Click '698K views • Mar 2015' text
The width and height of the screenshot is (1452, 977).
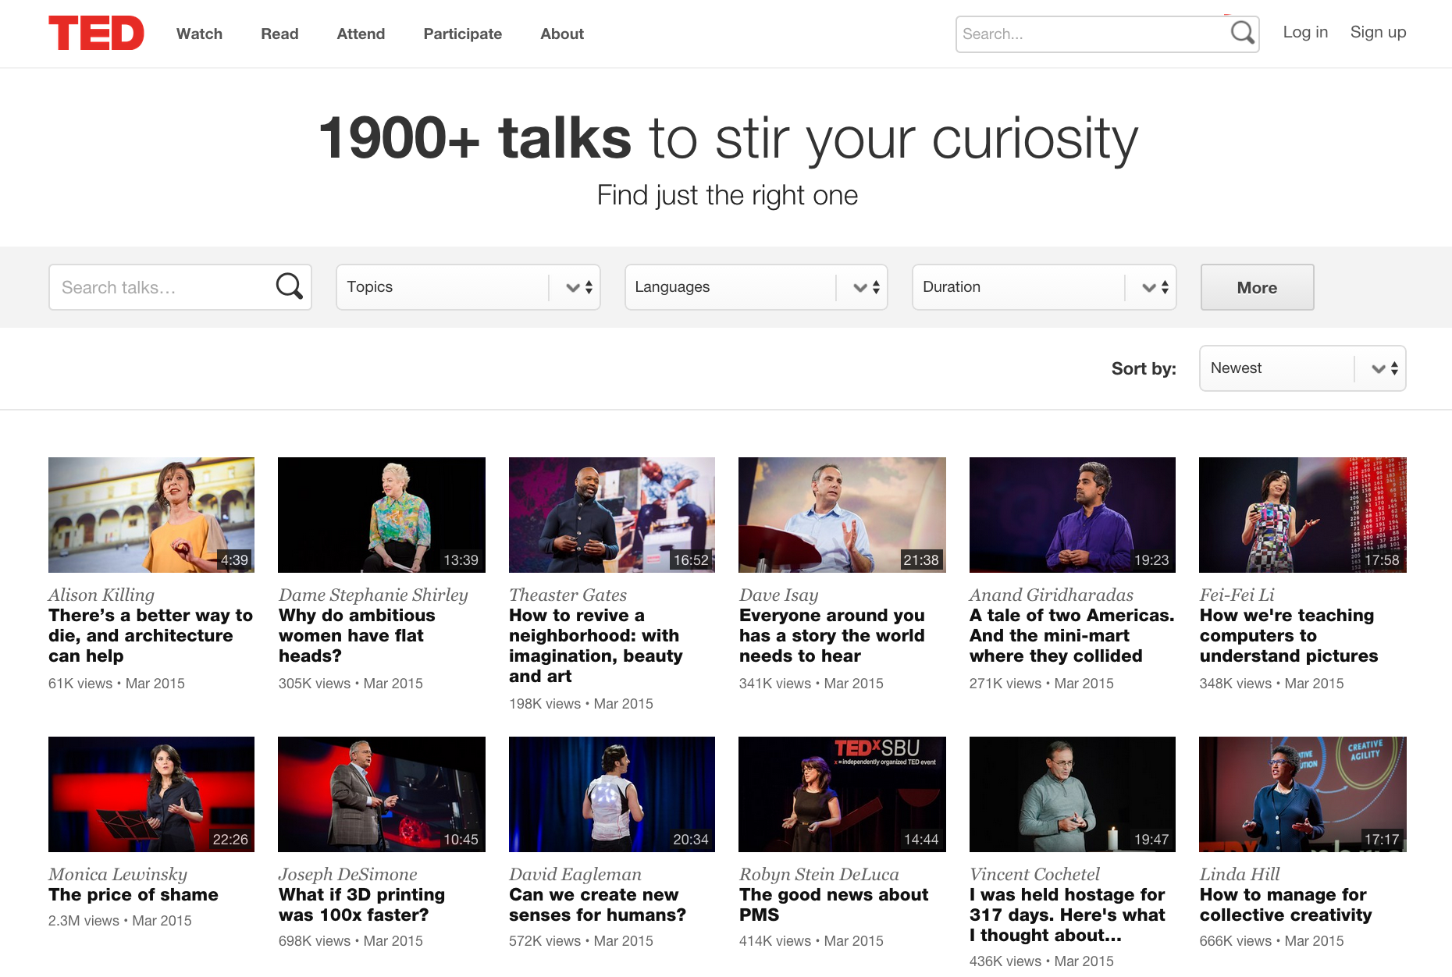[x=351, y=941]
